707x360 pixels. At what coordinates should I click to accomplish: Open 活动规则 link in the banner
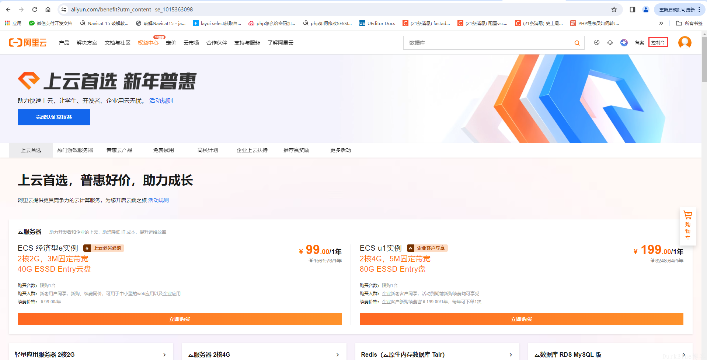click(161, 100)
